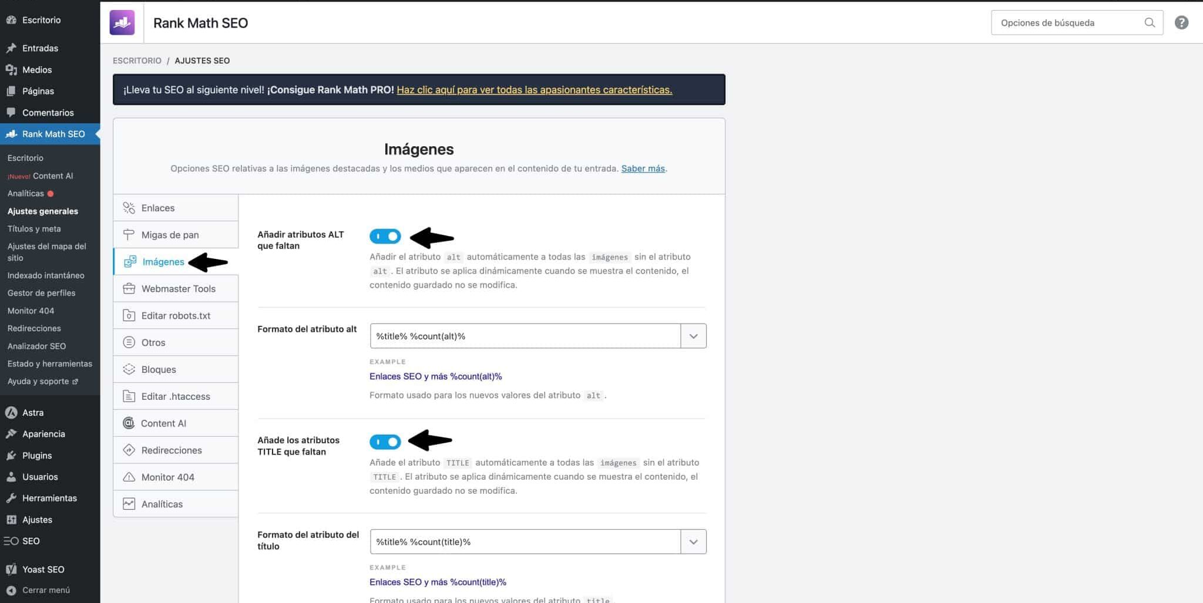
Task: Click the search magnifier icon
Action: click(x=1149, y=23)
